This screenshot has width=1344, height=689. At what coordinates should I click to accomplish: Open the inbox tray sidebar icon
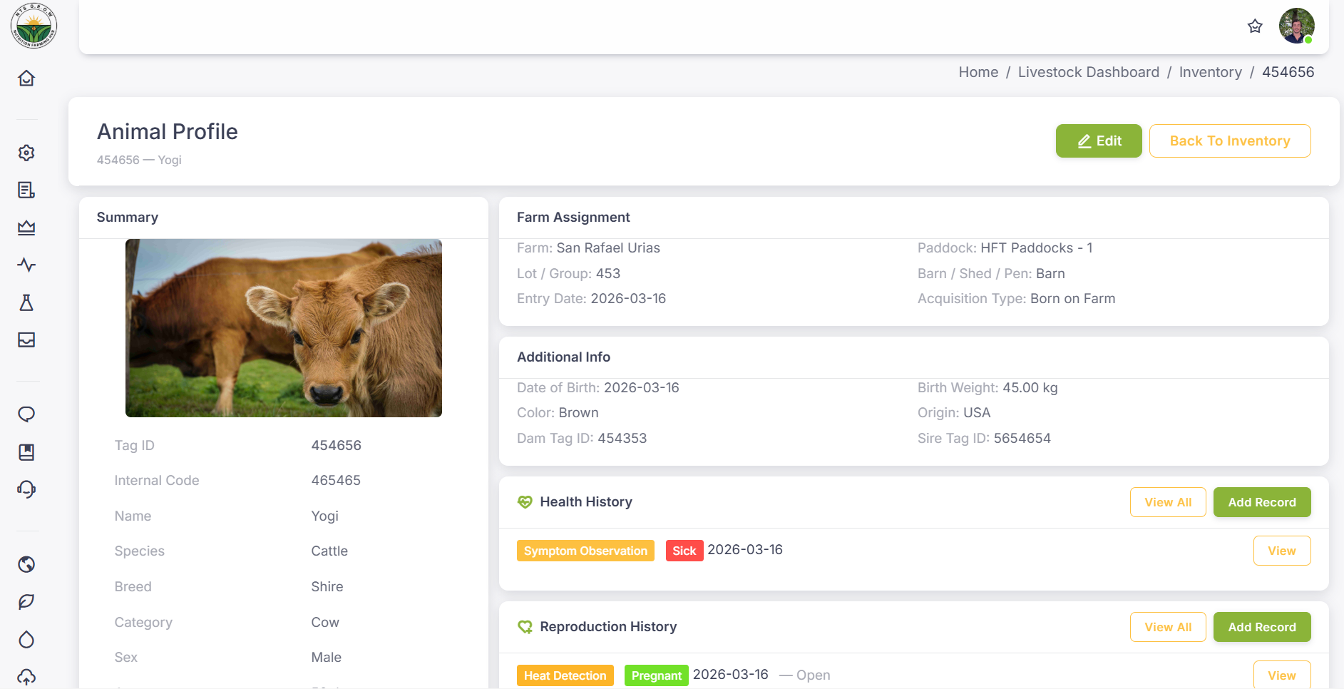pyautogui.click(x=26, y=340)
